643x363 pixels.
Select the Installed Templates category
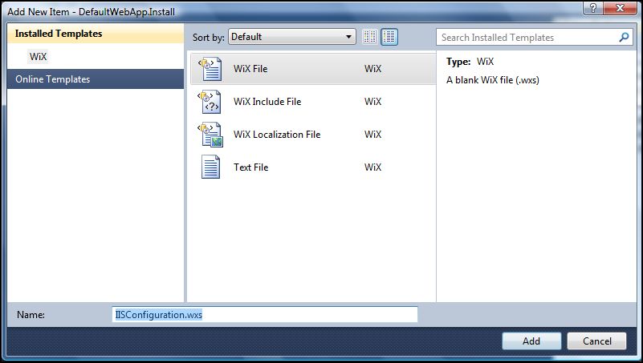pyautogui.click(x=96, y=34)
